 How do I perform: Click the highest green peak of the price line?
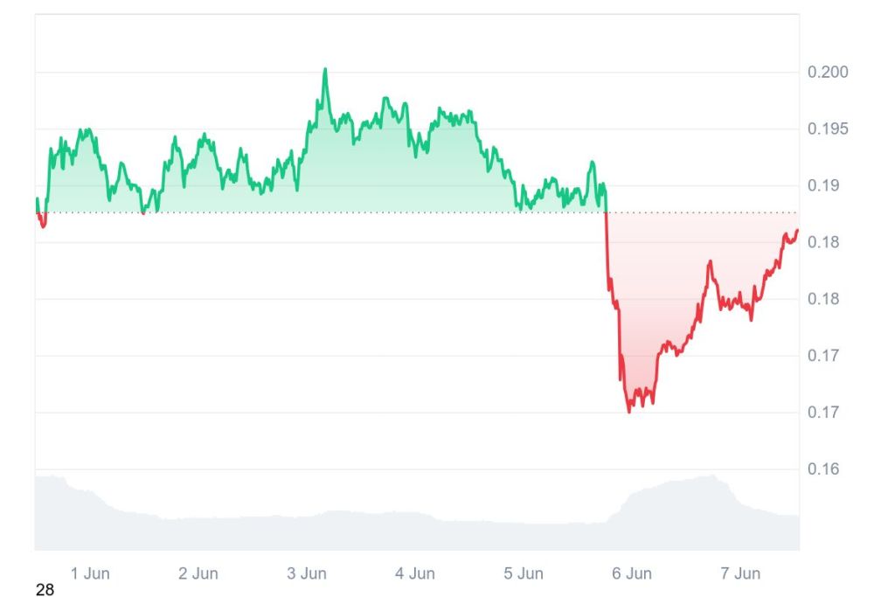(x=325, y=69)
